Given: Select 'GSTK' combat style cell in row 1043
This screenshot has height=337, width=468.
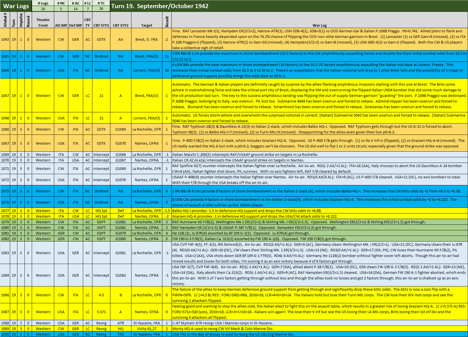Looking at the screenshot, I should pos(101,39).
